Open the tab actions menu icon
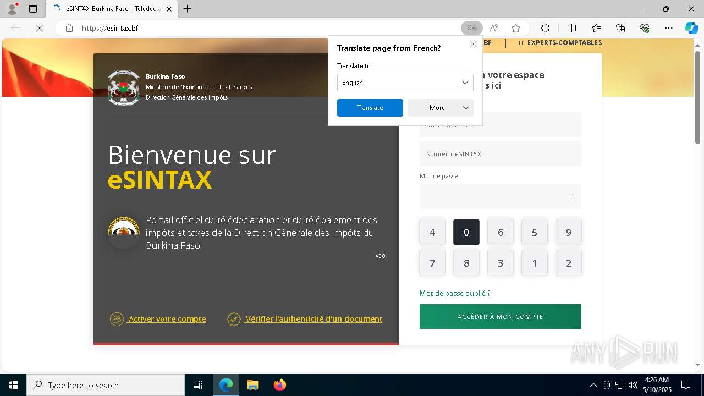The image size is (704, 396). pyautogui.click(x=33, y=9)
